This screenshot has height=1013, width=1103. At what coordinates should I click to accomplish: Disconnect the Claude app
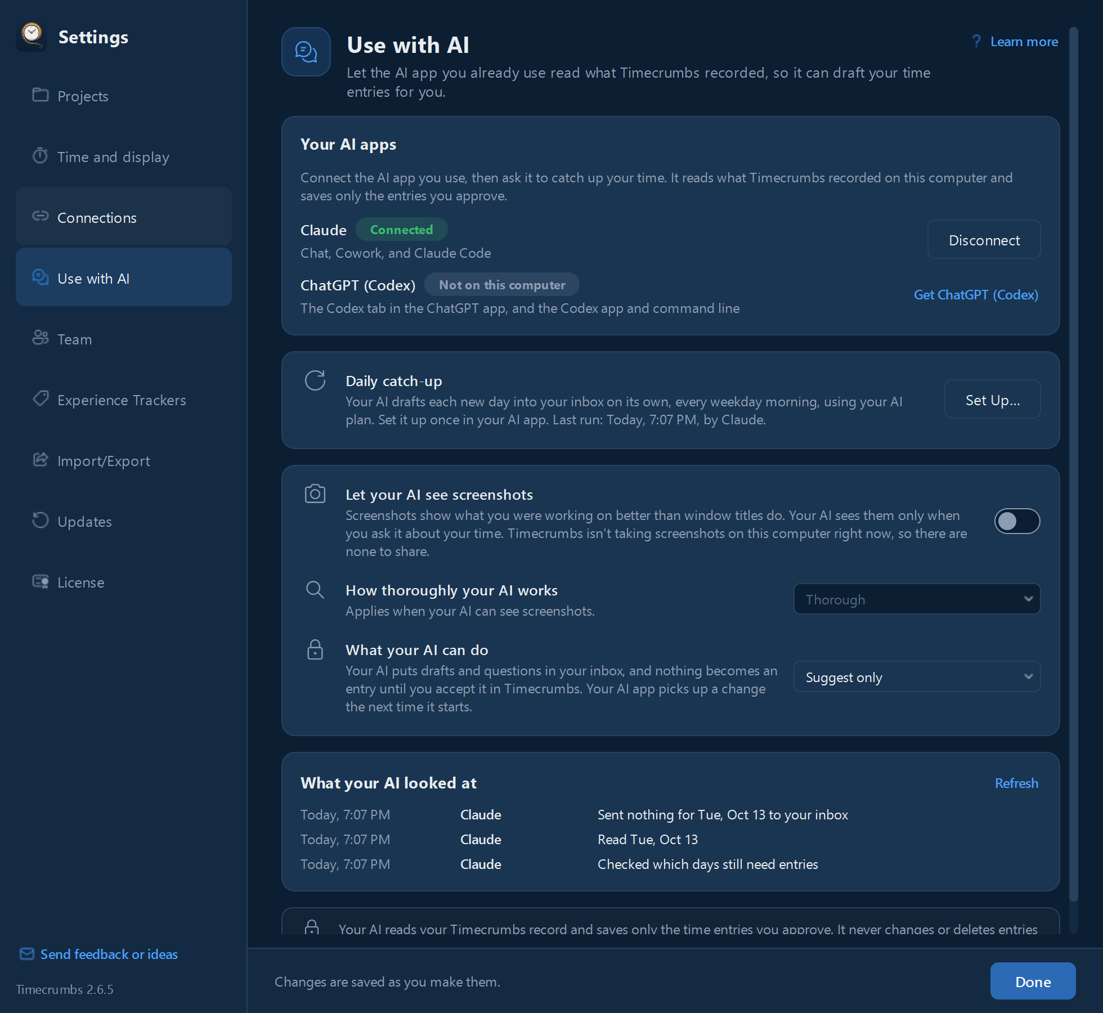pyautogui.click(x=984, y=240)
